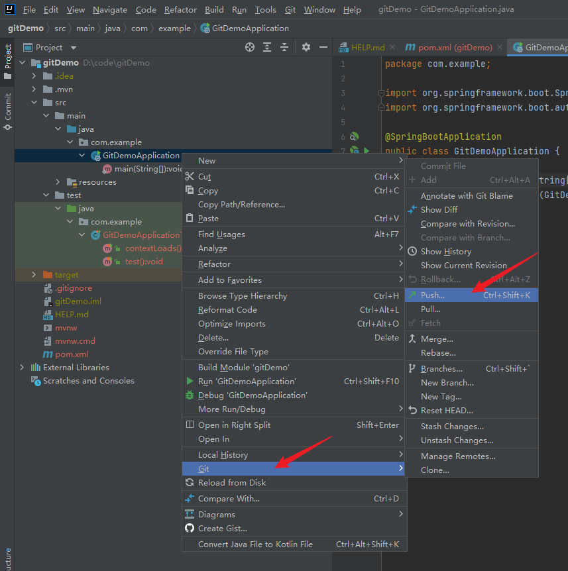Click the Branches fork icon in Git submenu

point(412,368)
